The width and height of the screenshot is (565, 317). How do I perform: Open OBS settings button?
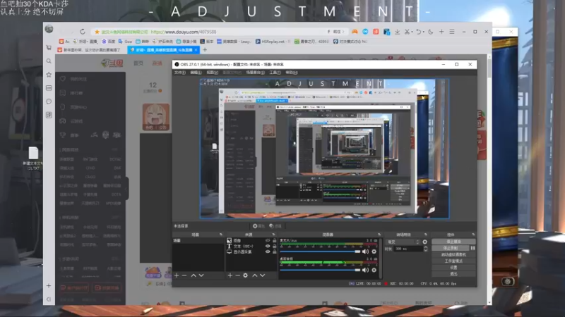click(453, 268)
